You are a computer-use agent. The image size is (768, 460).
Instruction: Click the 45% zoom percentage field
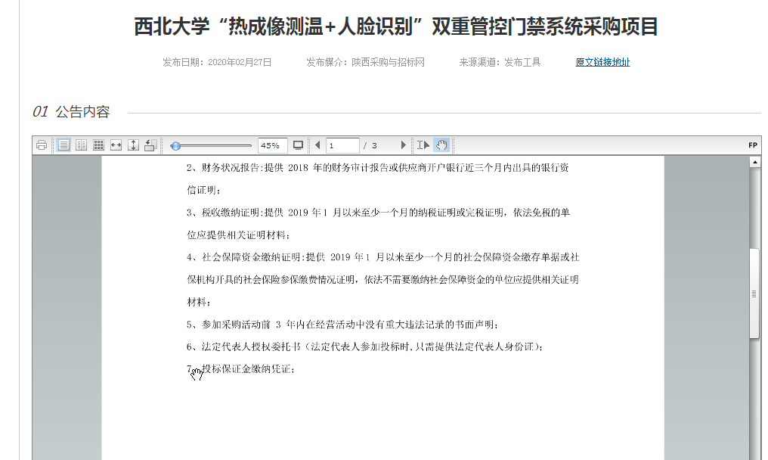272,145
